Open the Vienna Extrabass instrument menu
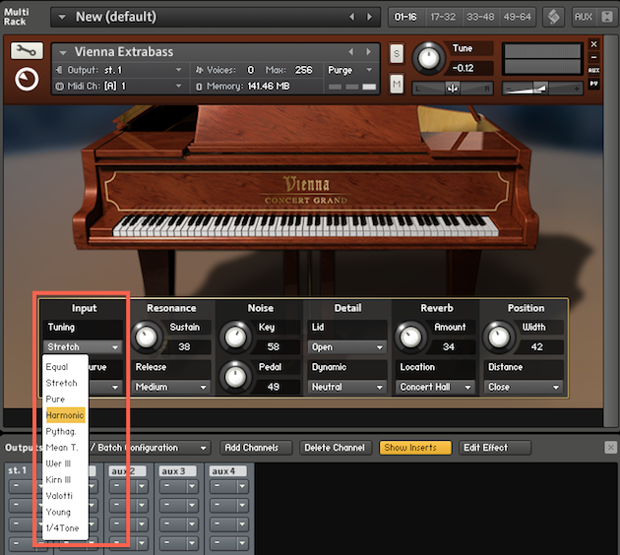The width and height of the screenshot is (620, 555). (63, 52)
